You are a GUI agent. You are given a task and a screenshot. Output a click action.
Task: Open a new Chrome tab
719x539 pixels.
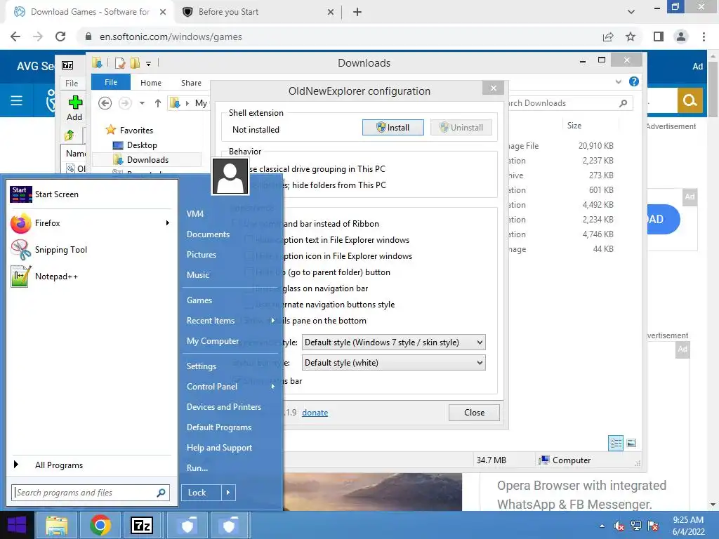(357, 12)
